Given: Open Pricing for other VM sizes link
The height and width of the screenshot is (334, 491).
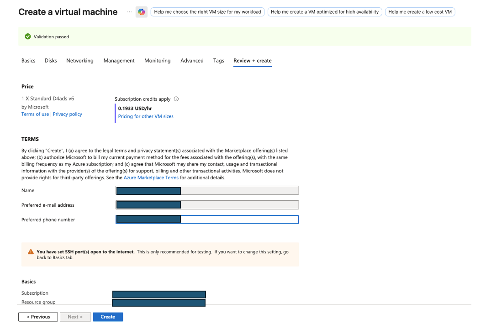Looking at the screenshot, I should [x=146, y=116].
